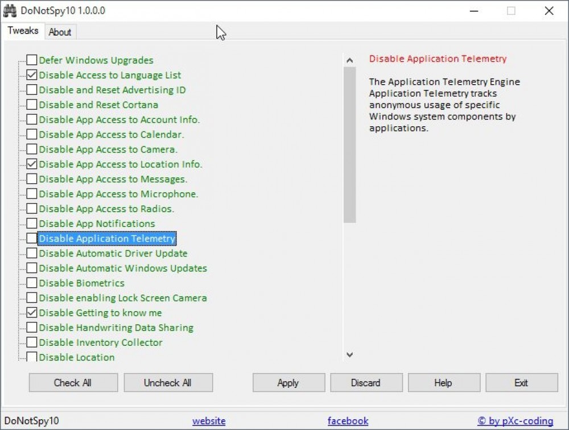Enable Disable Inventory Collector checkbox

tap(32, 342)
